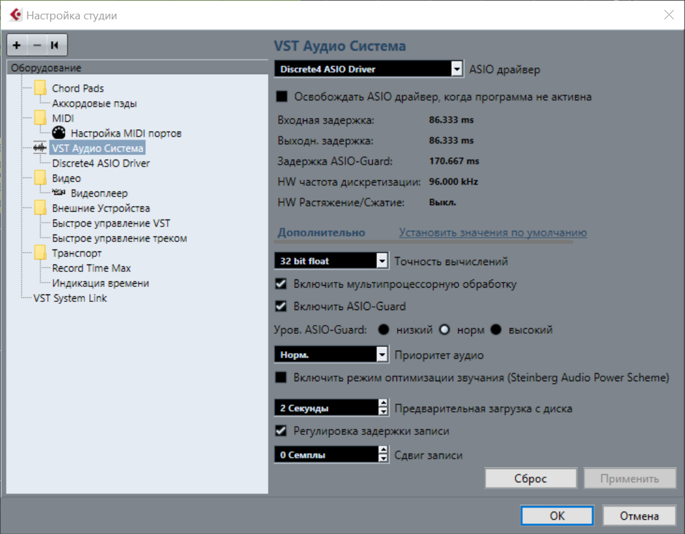Click the minus remove device icon

point(36,45)
